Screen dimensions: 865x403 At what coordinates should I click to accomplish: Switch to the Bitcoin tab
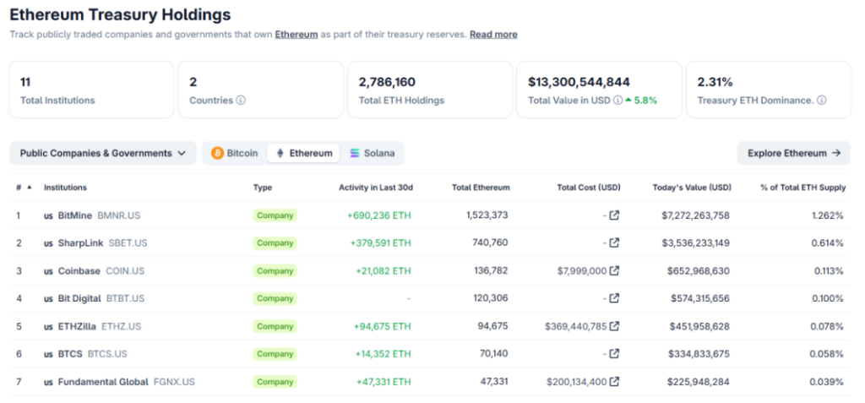235,153
